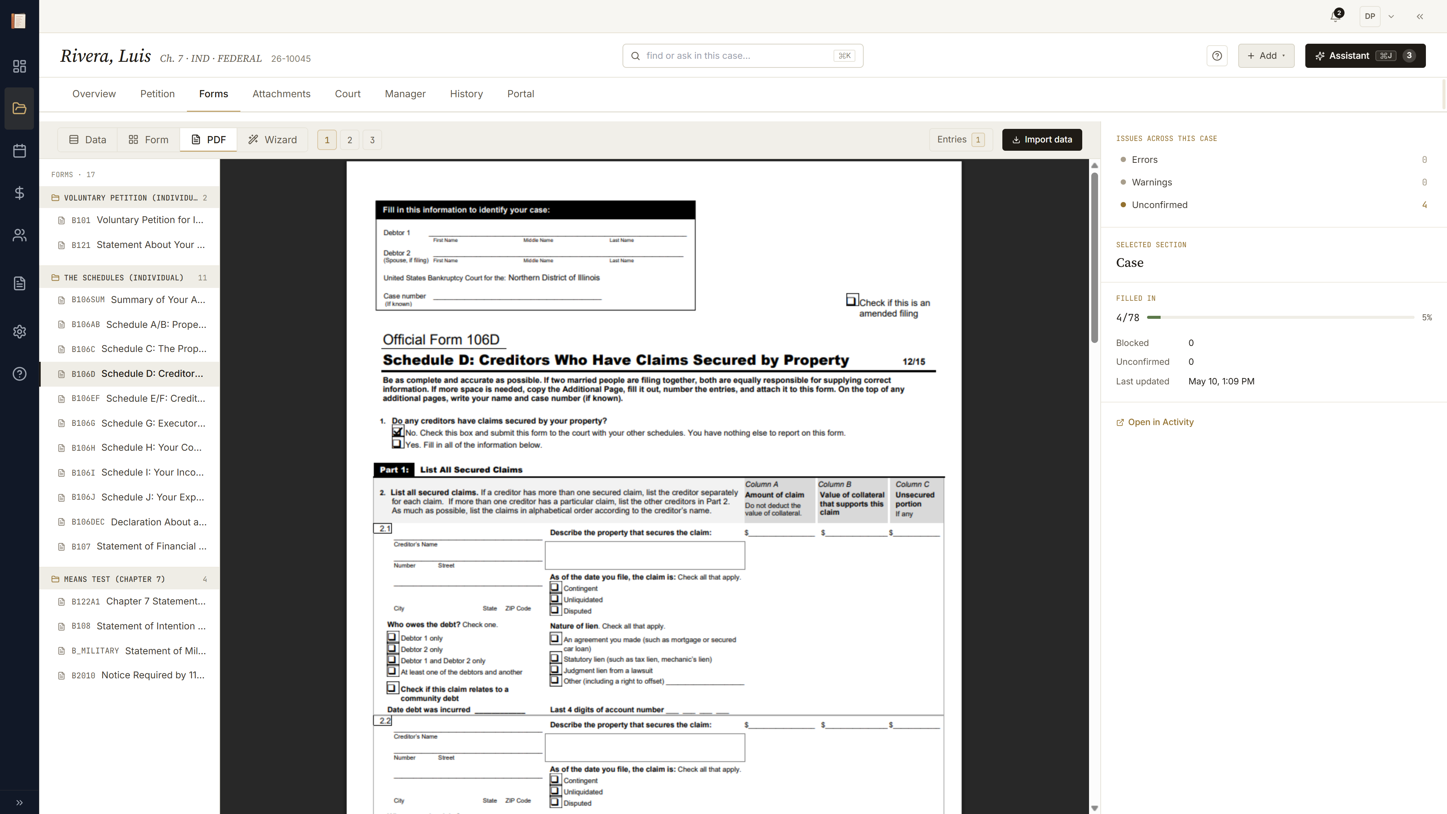
Task: Collapse the Voluntary Petition folder group
Action: tap(129, 198)
